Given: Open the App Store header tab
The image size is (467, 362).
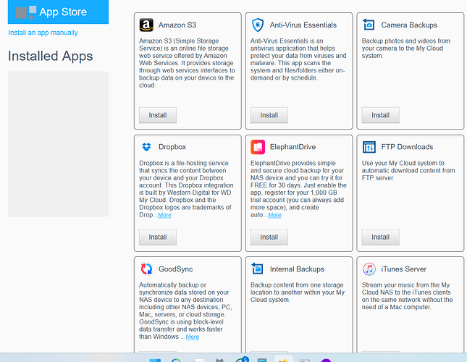Looking at the screenshot, I should click(x=58, y=12).
